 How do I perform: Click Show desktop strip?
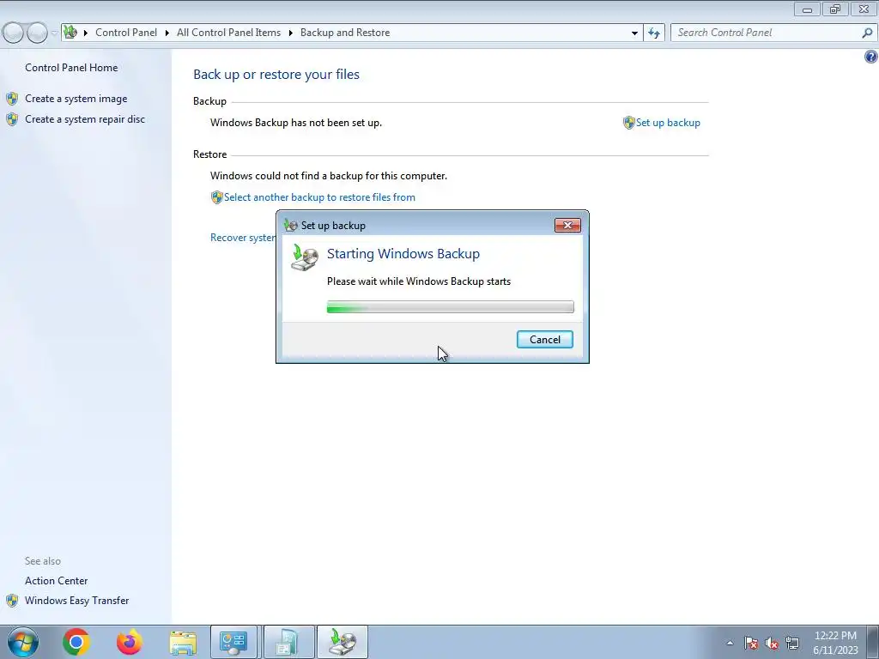(874, 642)
